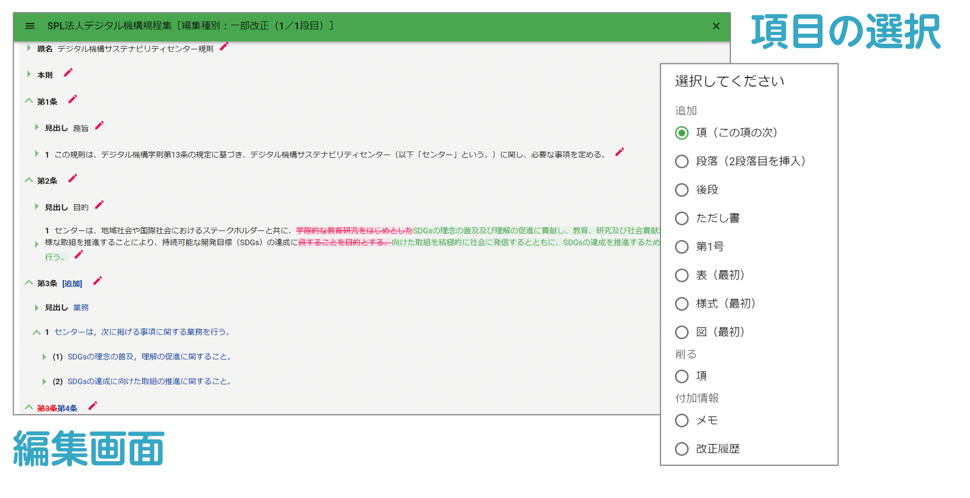The height and width of the screenshot is (498, 970).
Task: Select the 項（この項の次） radio option
Action: pos(682,133)
